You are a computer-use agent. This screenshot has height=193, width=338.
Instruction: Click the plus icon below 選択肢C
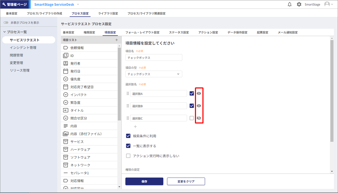(x=135, y=126)
